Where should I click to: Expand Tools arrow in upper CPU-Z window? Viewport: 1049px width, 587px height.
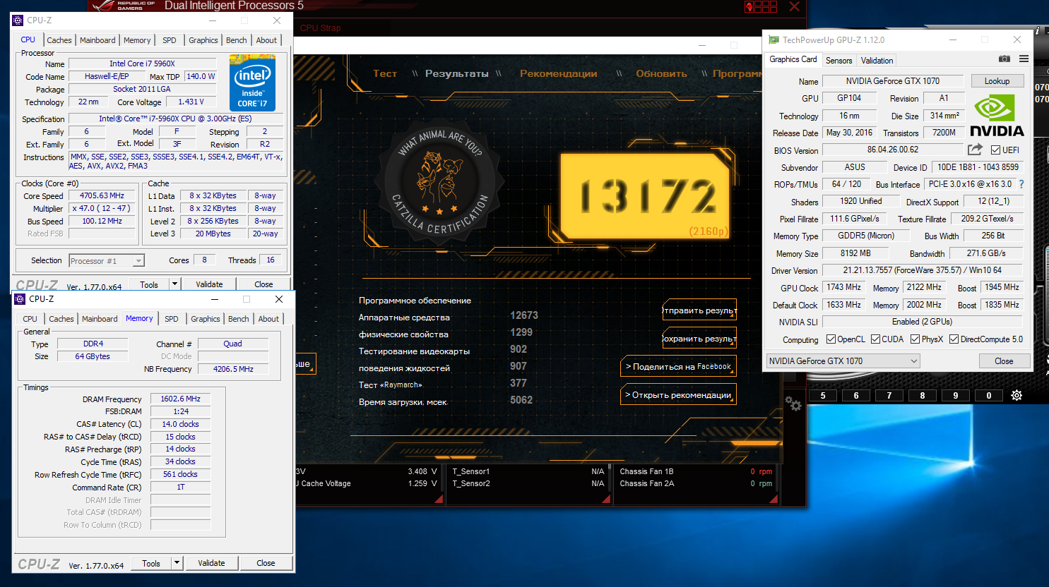coord(174,284)
